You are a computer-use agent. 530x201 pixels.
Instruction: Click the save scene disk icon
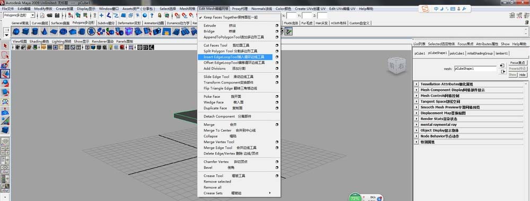click(x=57, y=15)
